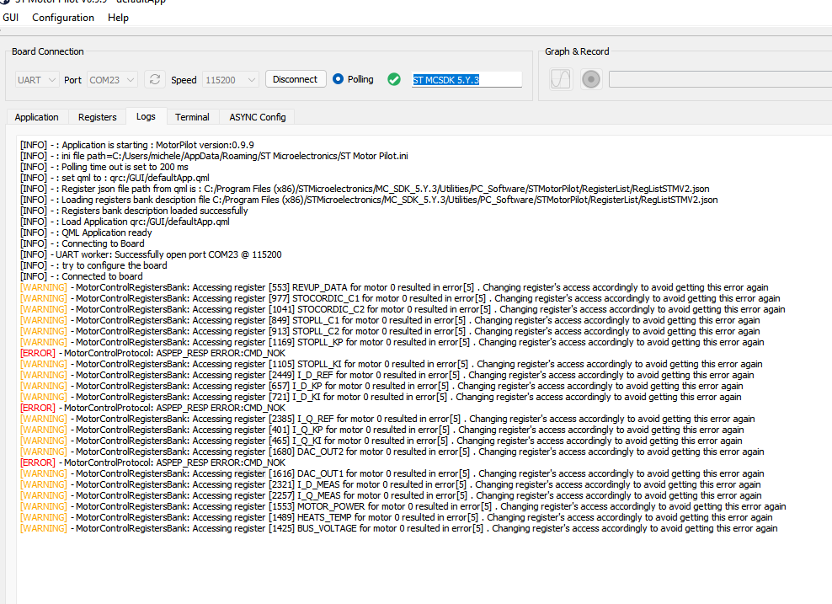
Task: Click the I_Q_KI warning line
Action: 381,441
